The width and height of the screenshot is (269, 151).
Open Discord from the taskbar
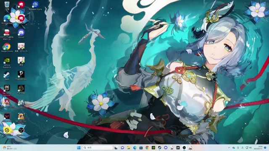click(166, 148)
